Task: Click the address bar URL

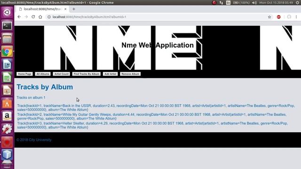Action: 89,17
